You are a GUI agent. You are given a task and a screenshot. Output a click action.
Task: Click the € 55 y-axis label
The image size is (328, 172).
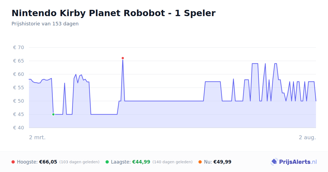tap(19, 88)
